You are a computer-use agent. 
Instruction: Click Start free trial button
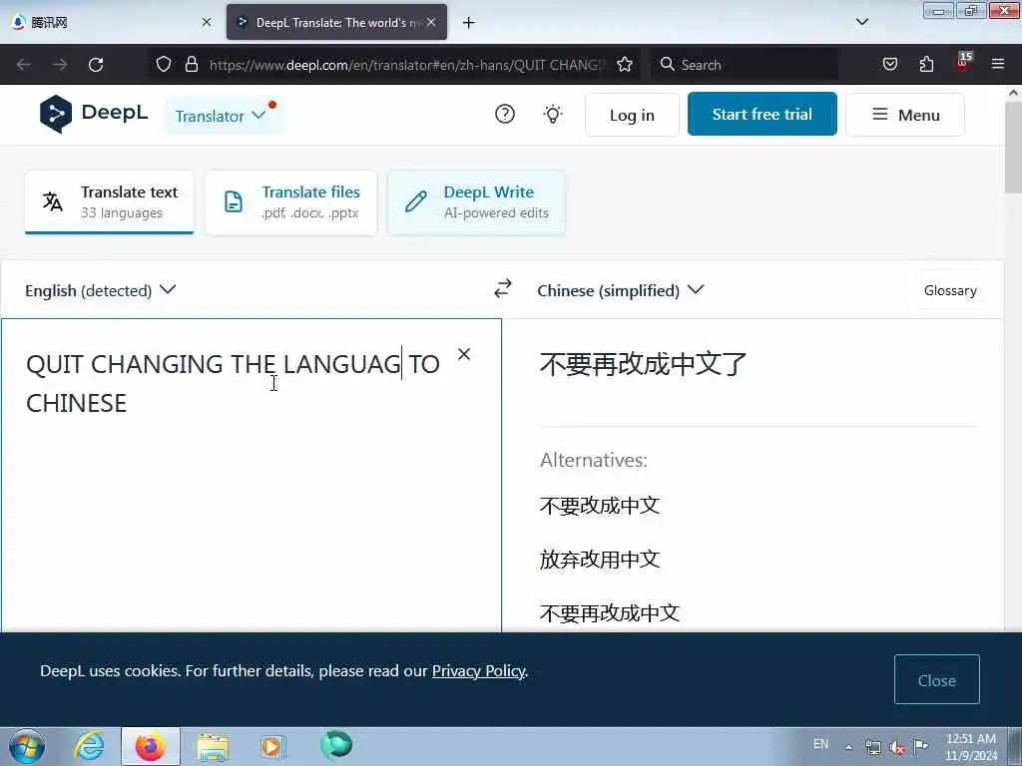point(762,114)
